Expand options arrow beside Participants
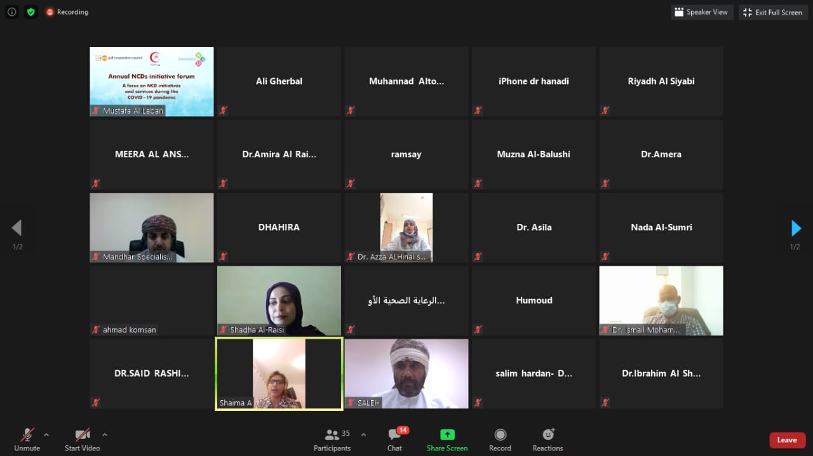The height and width of the screenshot is (456, 813). [x=363, y=434]
